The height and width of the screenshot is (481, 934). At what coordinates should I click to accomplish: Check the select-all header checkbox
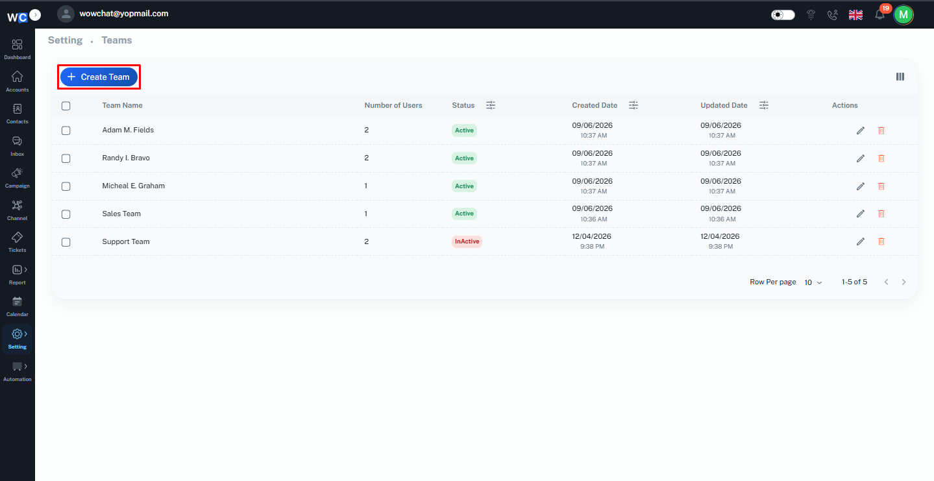(x=66, y=106)
